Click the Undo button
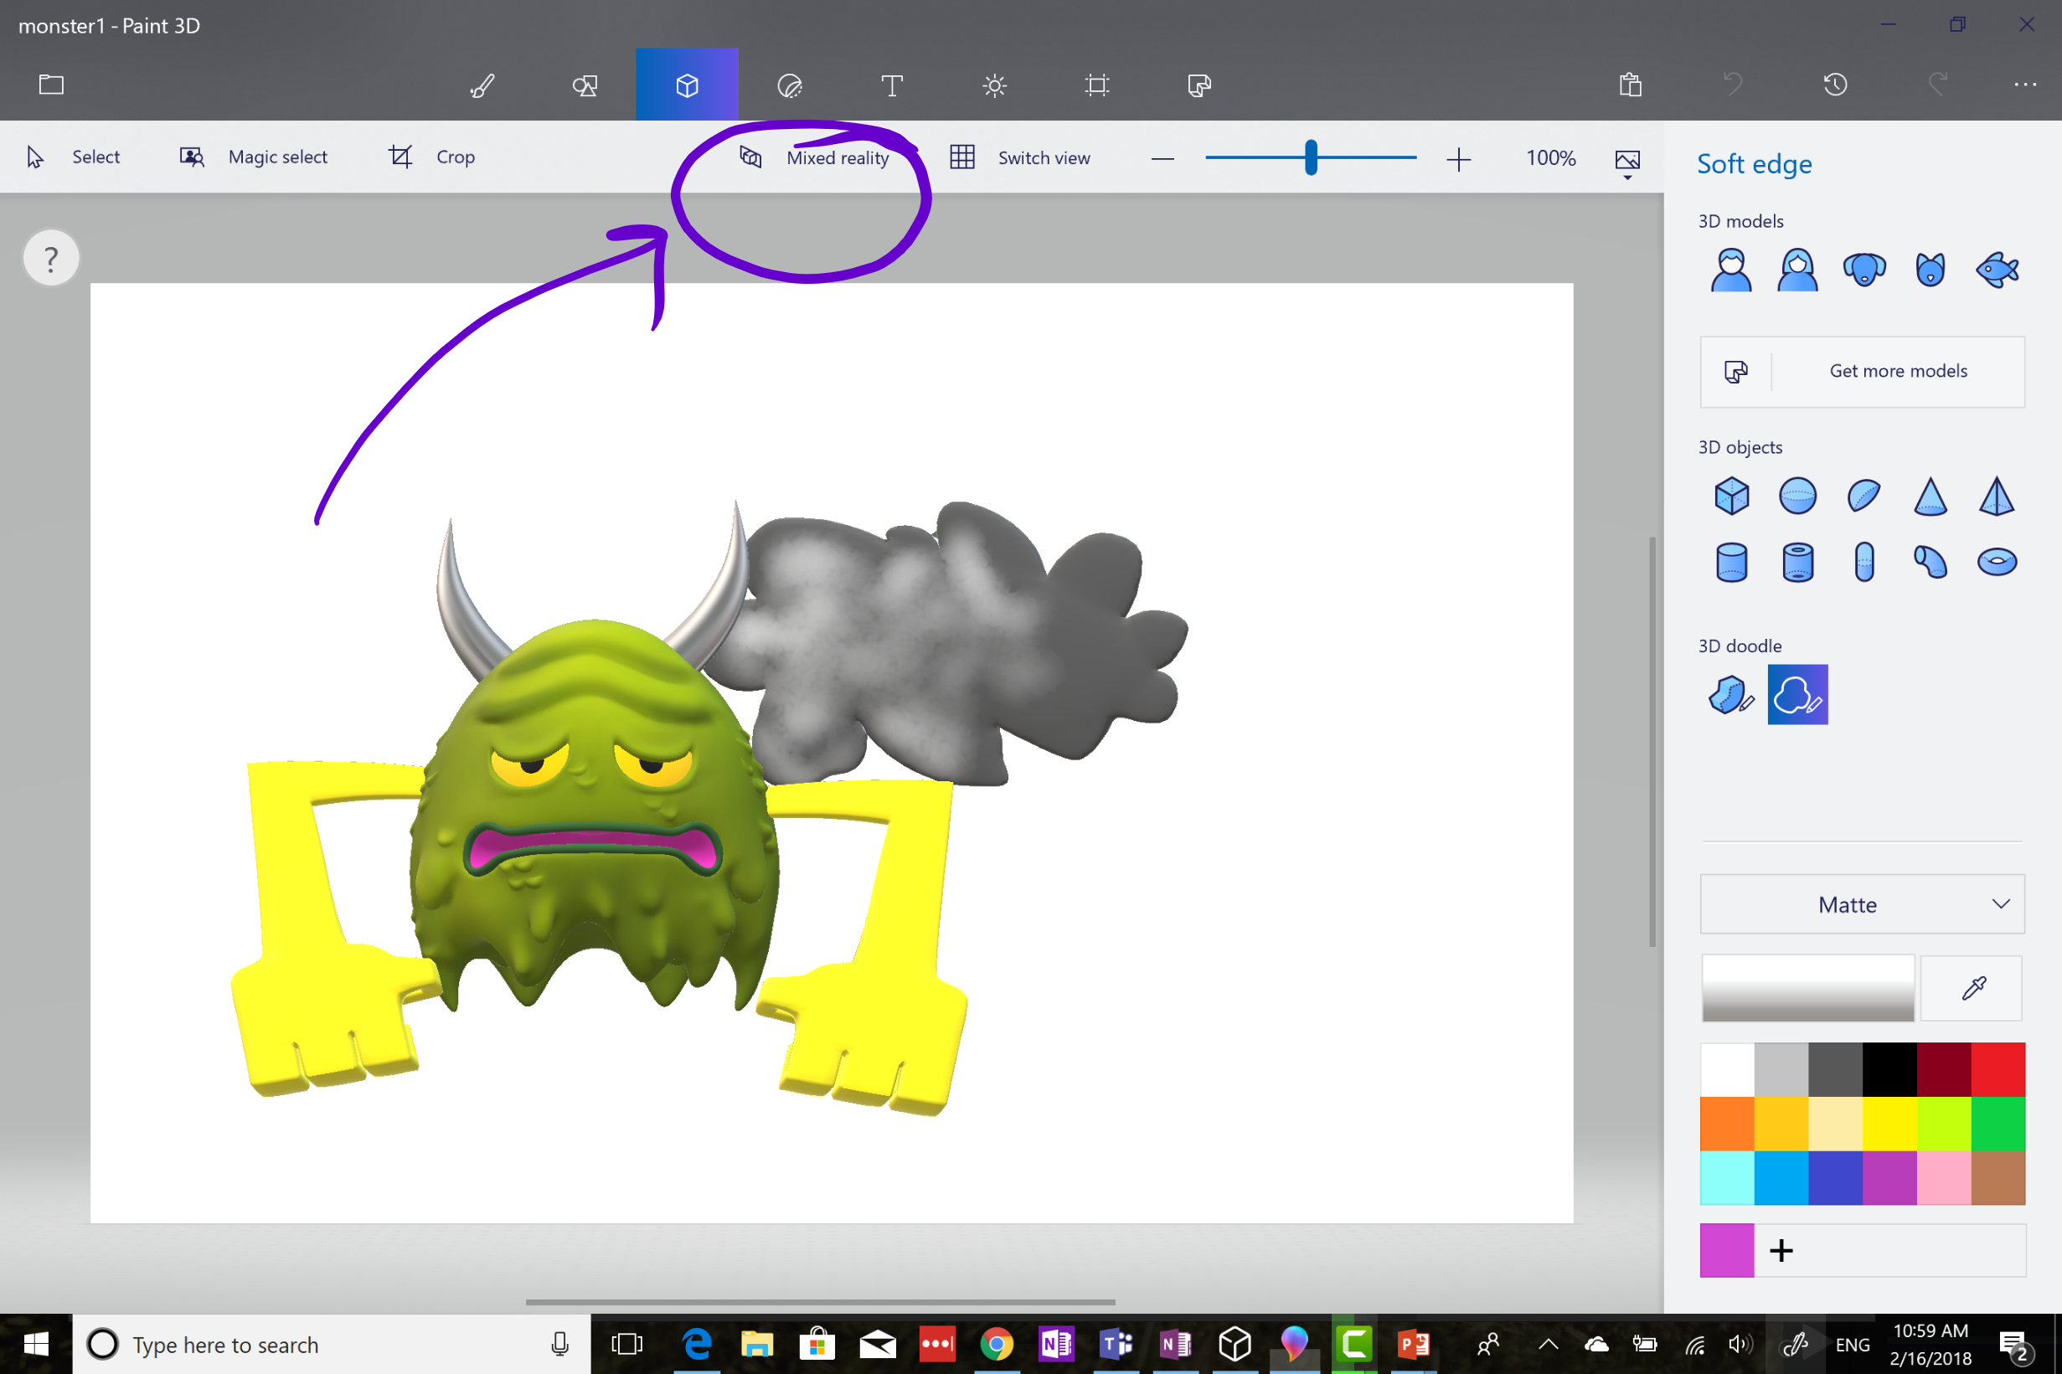This screenshot has width=2062, height=1374. (x=1734, y=83)
